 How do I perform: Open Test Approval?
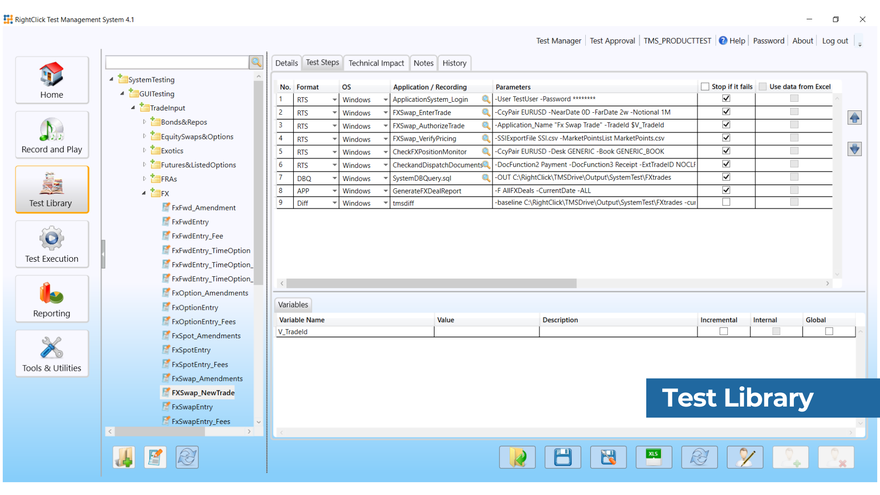pyautogui.click(x=612, y=41)
